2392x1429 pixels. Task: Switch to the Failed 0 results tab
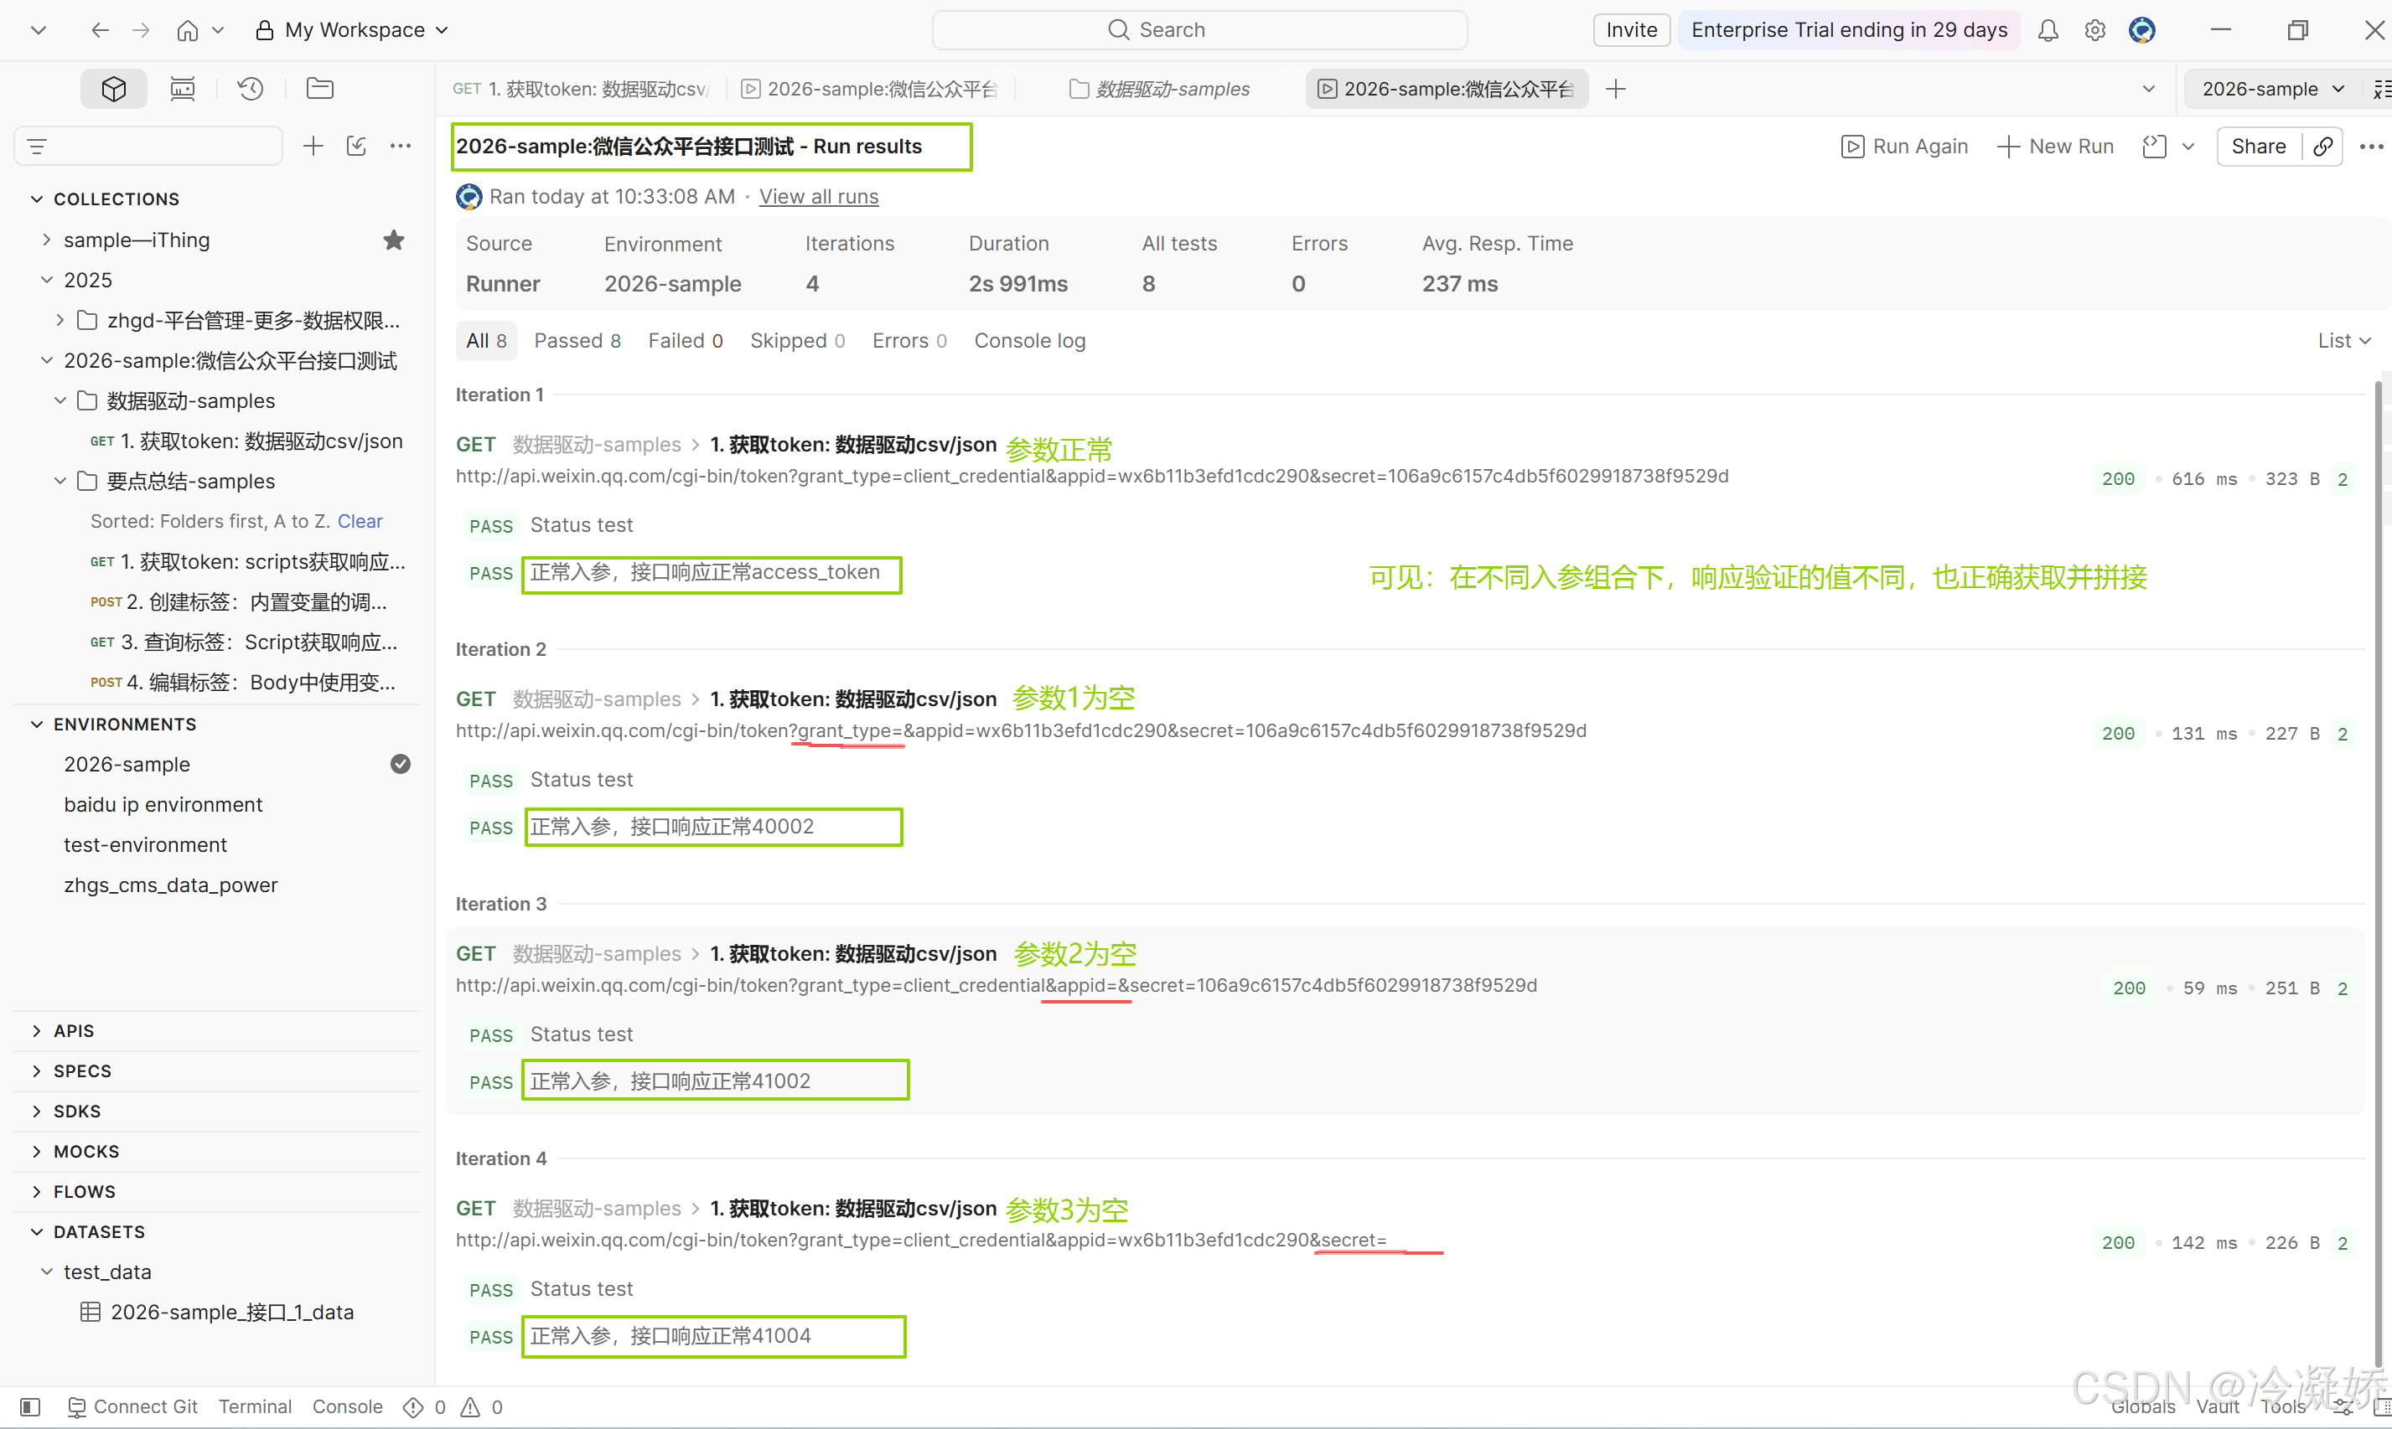[685, 340]
